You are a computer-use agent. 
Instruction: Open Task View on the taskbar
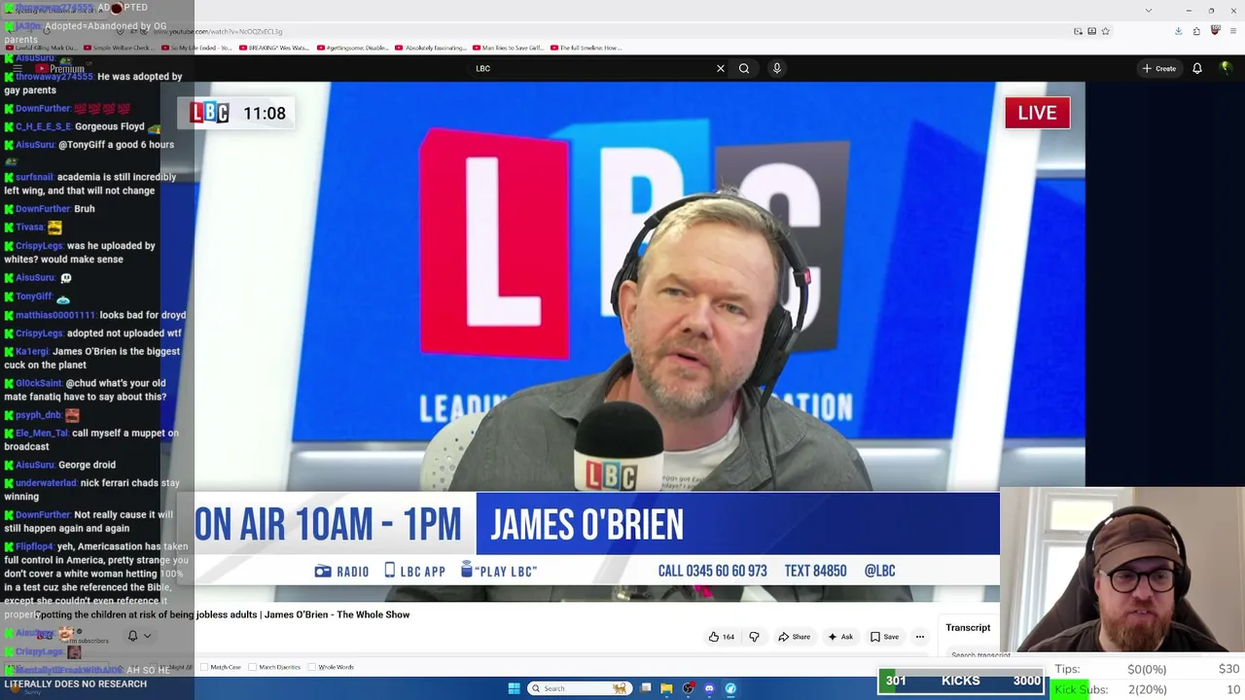[x=645, y=688]
